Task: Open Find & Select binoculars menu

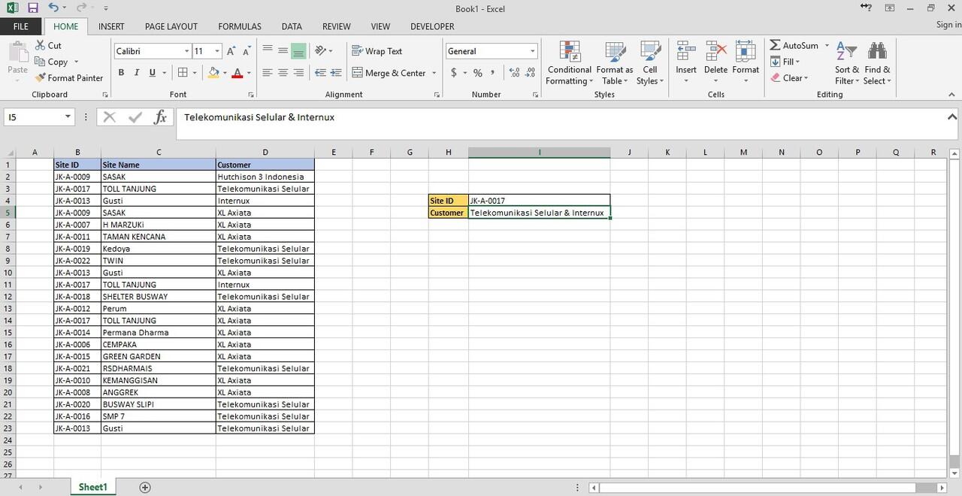Action: click(x=877, y=63)
